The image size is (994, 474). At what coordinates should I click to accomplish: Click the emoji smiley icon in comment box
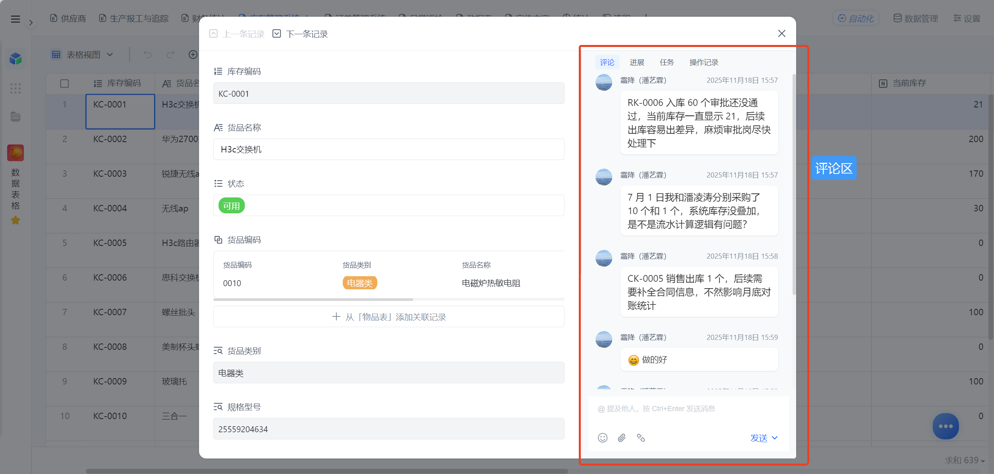point(603,438)
